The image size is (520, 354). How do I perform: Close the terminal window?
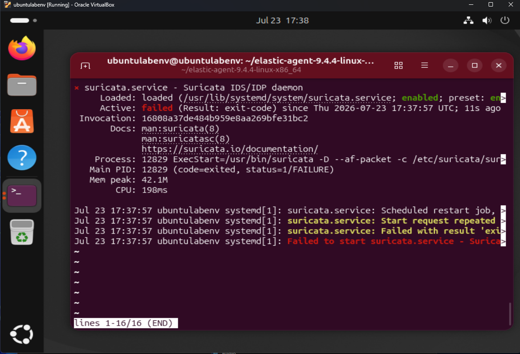click(x=499, y=65)
